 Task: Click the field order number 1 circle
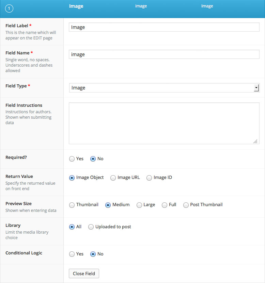[9, 9]
